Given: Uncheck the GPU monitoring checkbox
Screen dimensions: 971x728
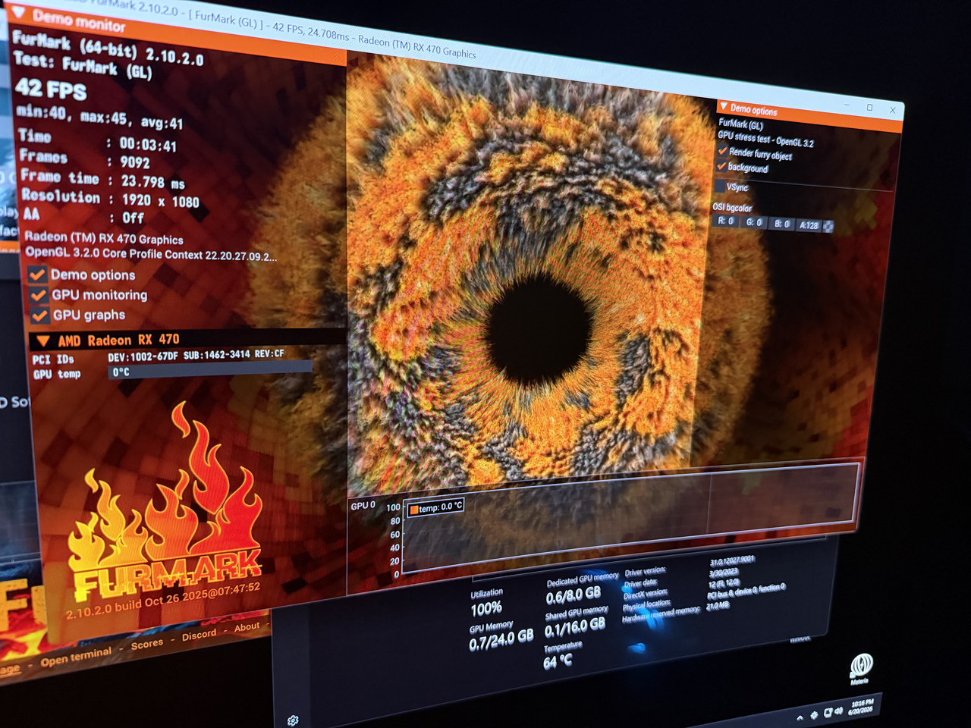Looking at the screenshot, I should click(39, 294).
